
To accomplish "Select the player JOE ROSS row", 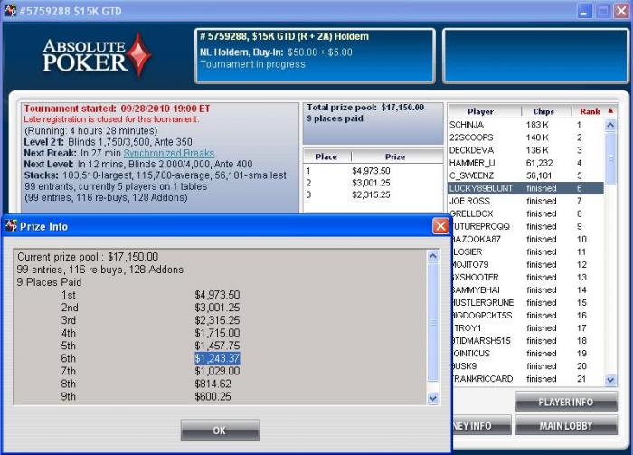I will [x=525, y=201].
